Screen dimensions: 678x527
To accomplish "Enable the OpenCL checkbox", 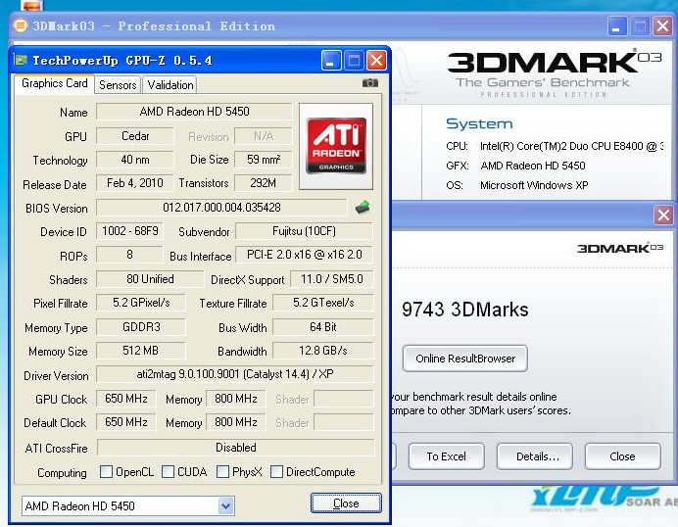I will tap(106, 472).
